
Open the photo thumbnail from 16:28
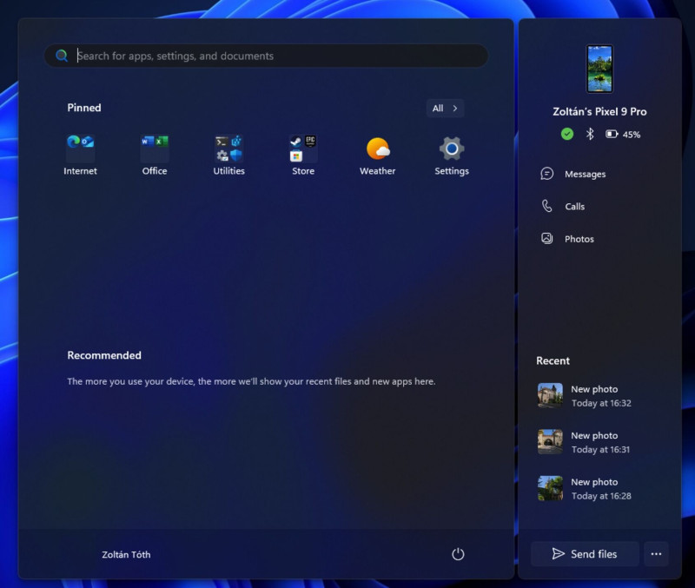pyautogui.click(x=550, y=488)
